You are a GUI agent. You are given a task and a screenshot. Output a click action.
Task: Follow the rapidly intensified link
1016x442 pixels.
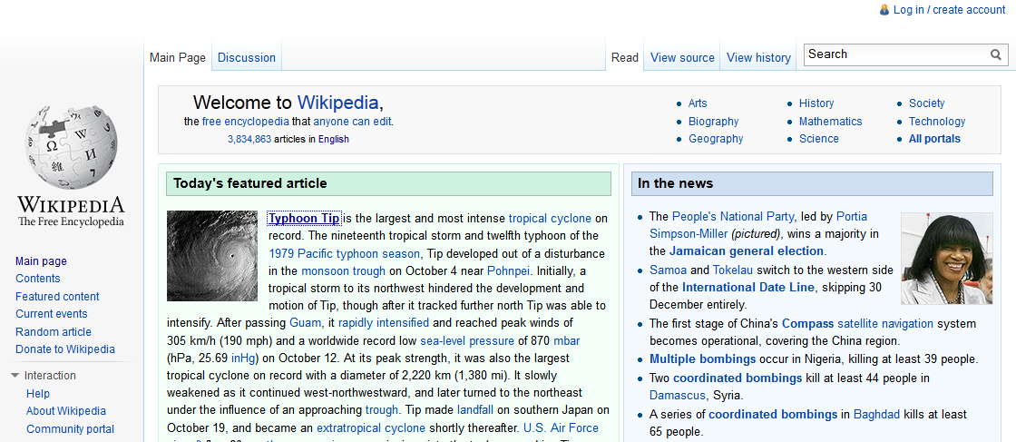pos(384,323)
